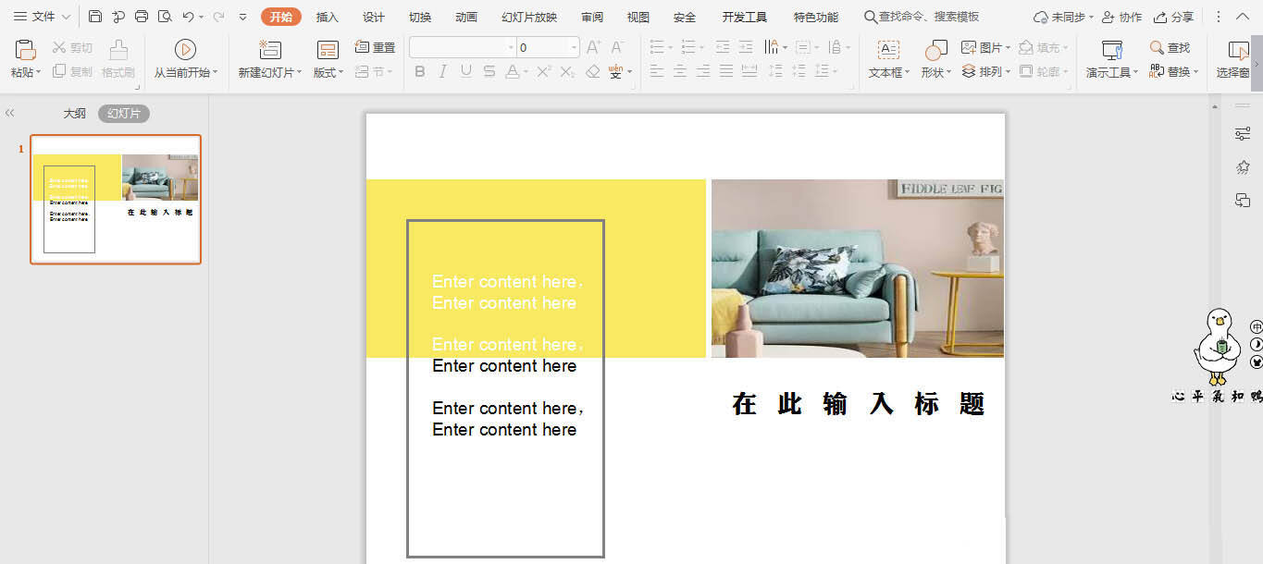Toggle 幻灯片 thumbnail view in side panel

[x=124, y=114]
